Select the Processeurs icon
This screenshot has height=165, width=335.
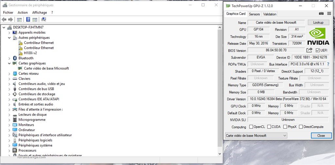[15, 151]
